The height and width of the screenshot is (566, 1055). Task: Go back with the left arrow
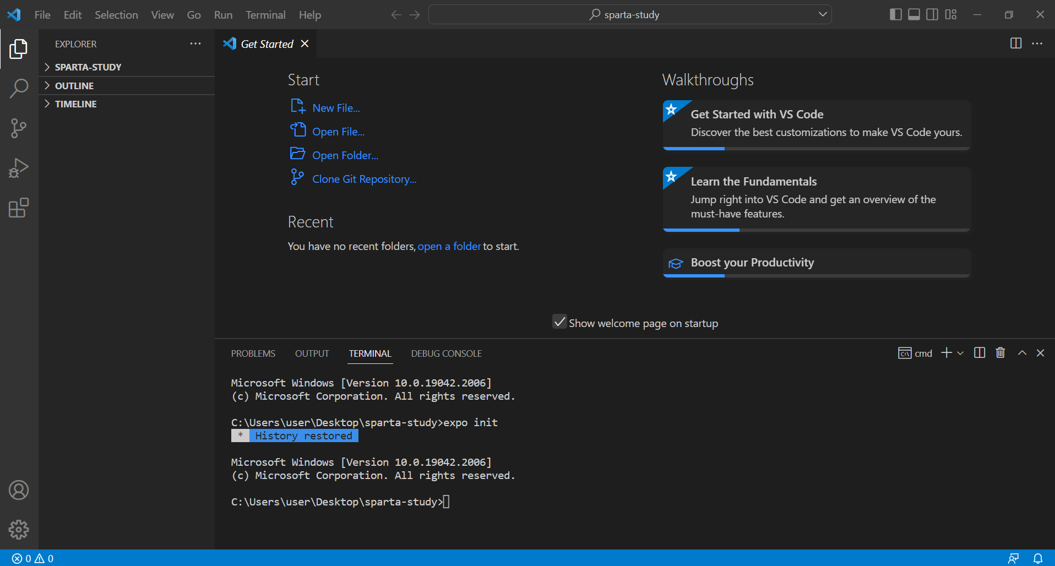click(x=396, y=15)
